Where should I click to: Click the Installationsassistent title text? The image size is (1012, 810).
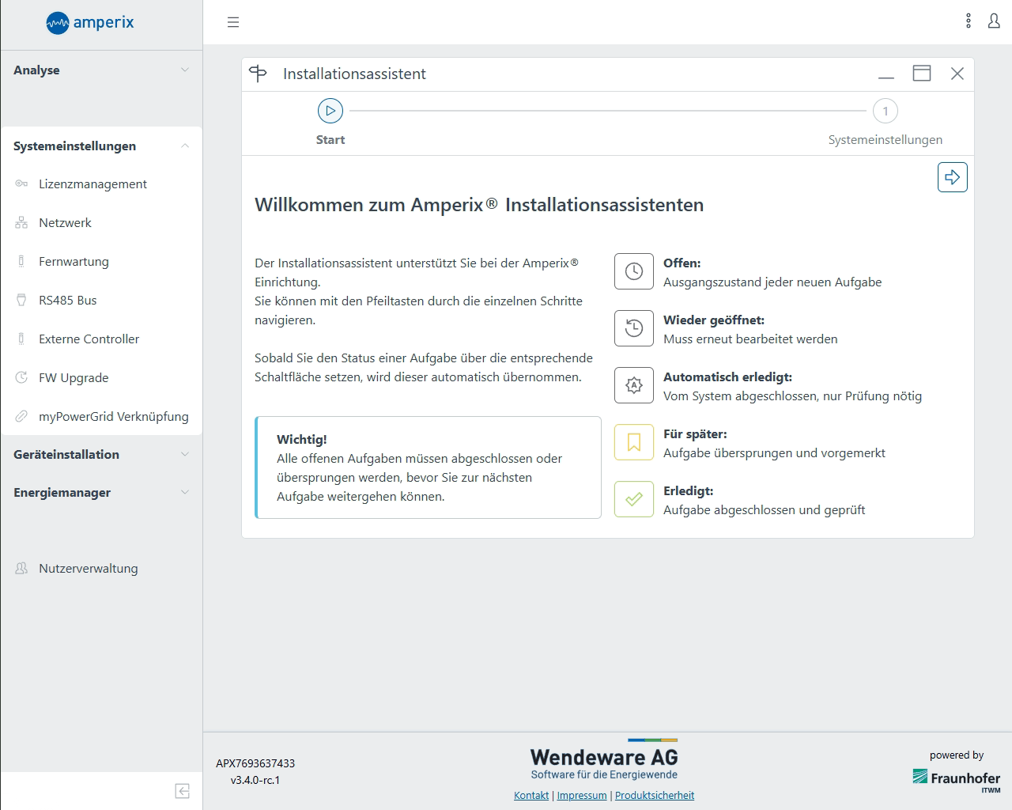(x=354, y=74)
